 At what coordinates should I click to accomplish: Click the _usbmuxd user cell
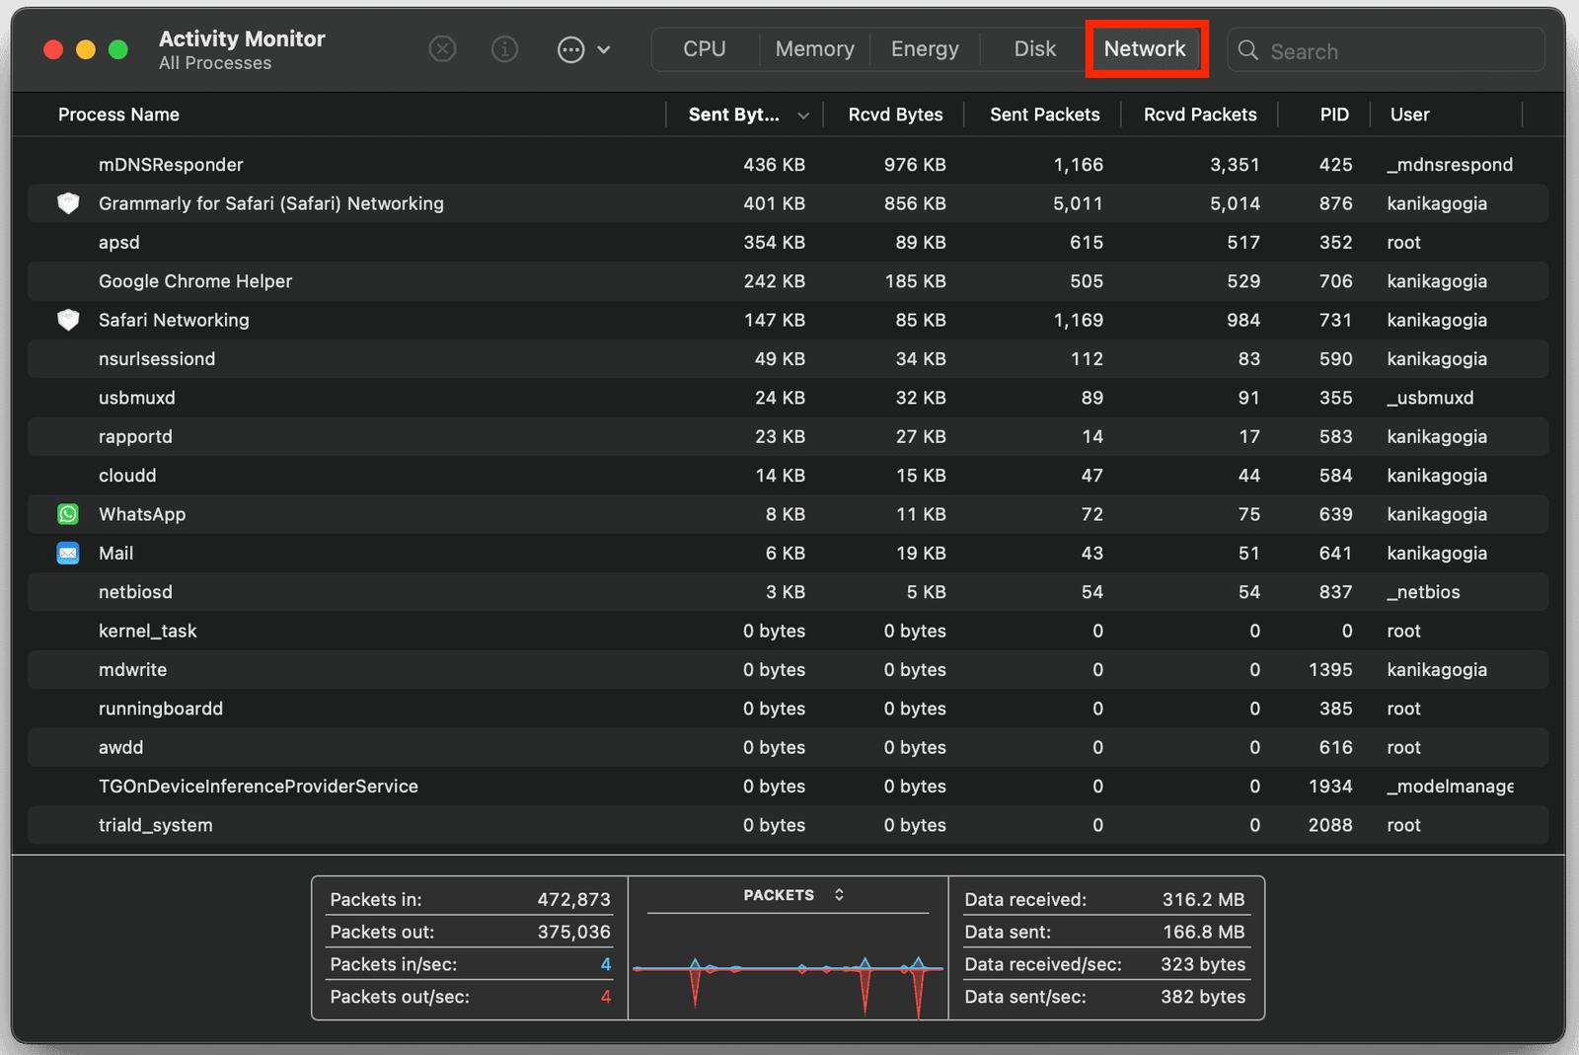[x=1430, y=398]
